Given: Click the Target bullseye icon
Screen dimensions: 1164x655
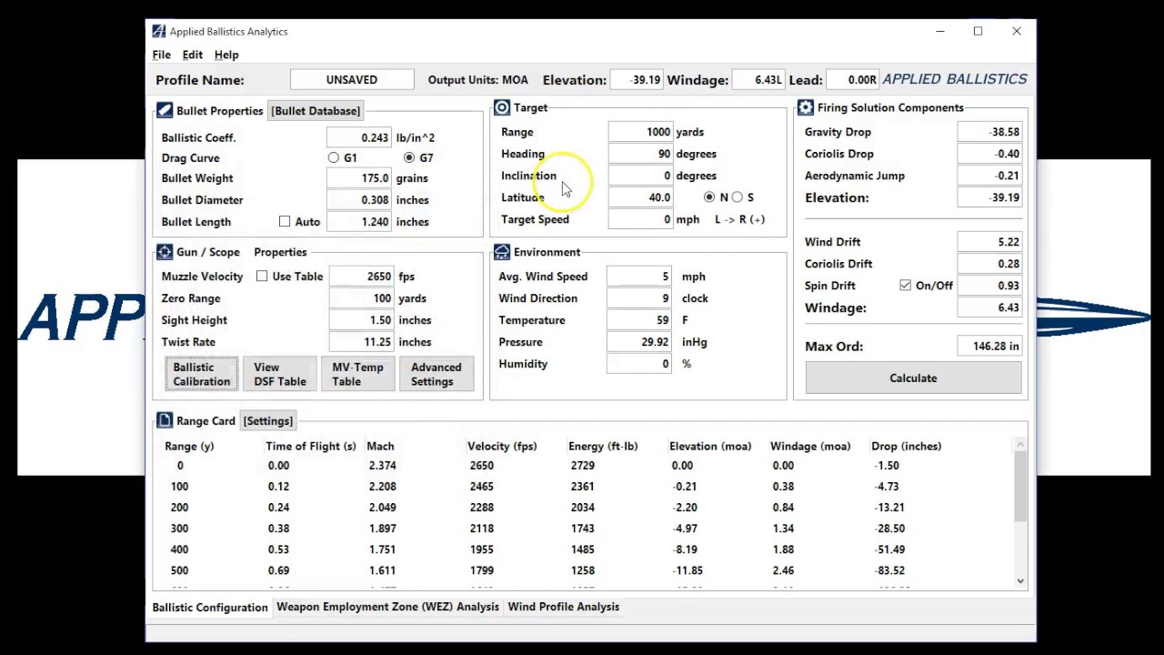Looking at the screenshot, I should point(502,107).
